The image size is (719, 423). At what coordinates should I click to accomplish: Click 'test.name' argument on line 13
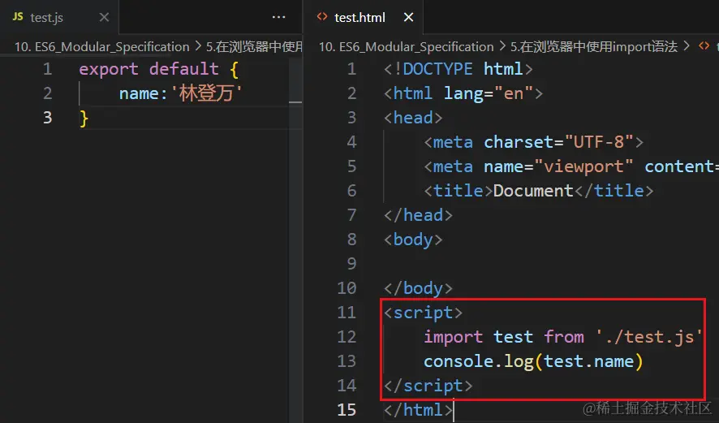(x=589, y=361)
